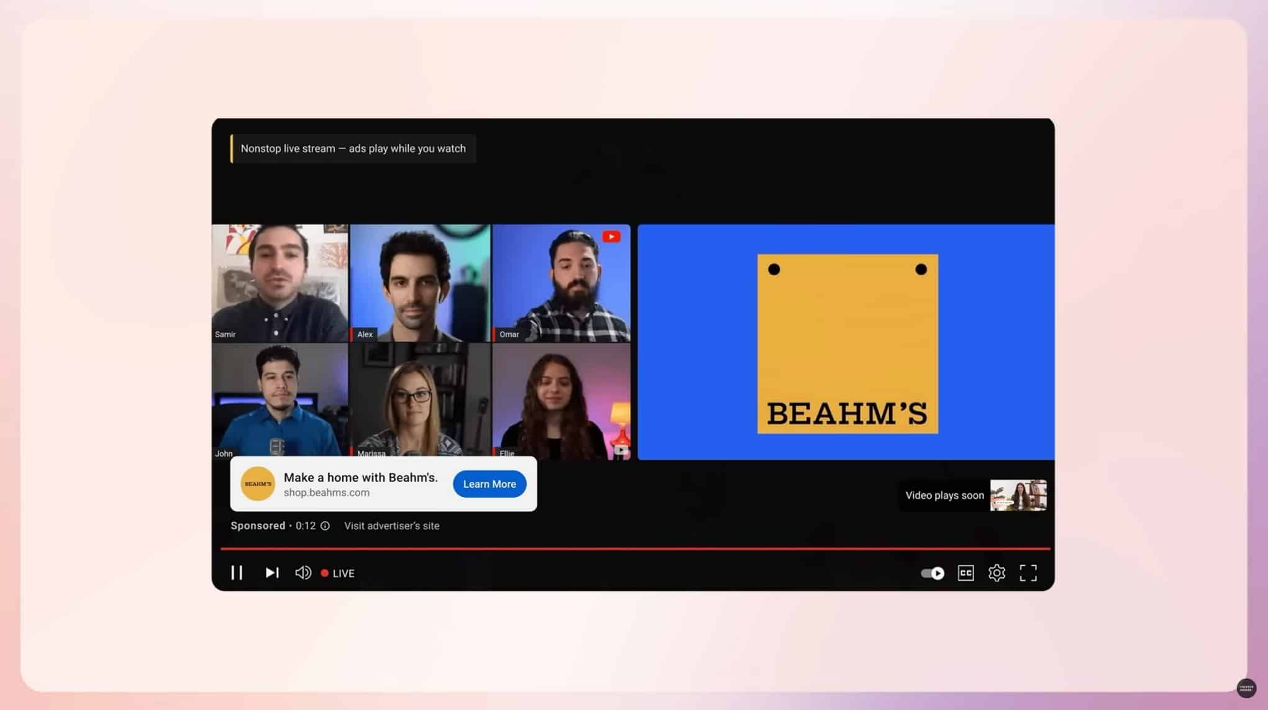Skip to the next video
This screenshot has width=1268, height=710.
[271, 573]
